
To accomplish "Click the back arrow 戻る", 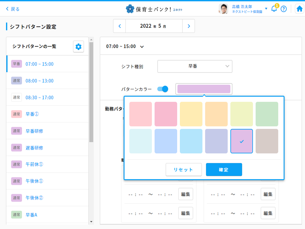I will click(x=13, y=9).
